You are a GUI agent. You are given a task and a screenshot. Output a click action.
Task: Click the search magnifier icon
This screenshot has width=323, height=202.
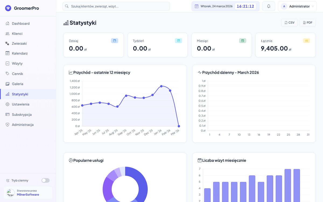66,6
